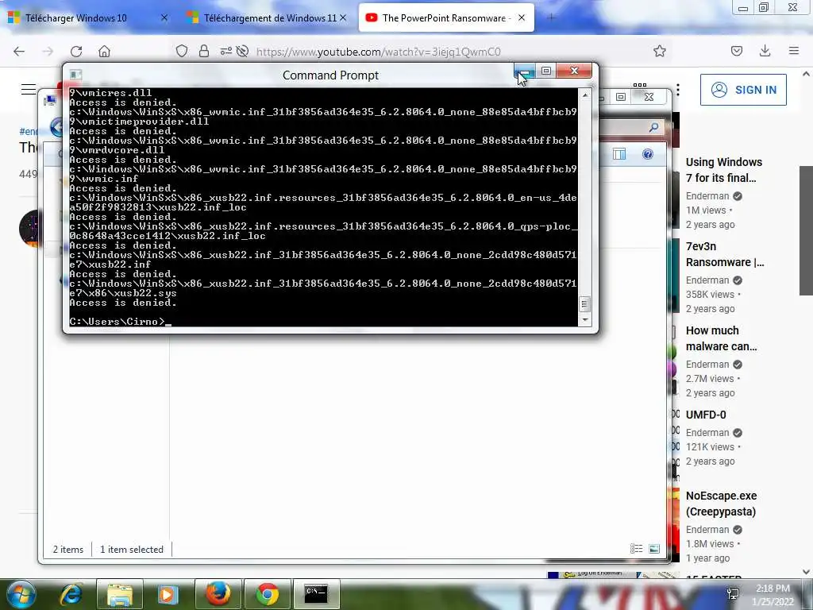Go back in Firefox

[19, 51]
